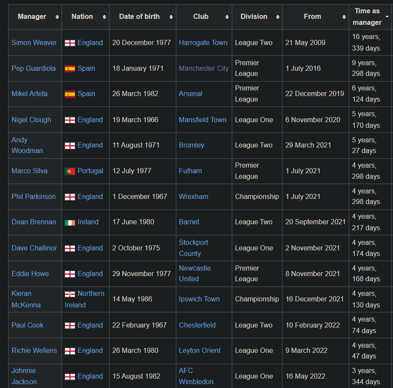This screenshot has height=388, width=393.
Task: Open Paul Cook link
Action: click(x=27, y=325)
